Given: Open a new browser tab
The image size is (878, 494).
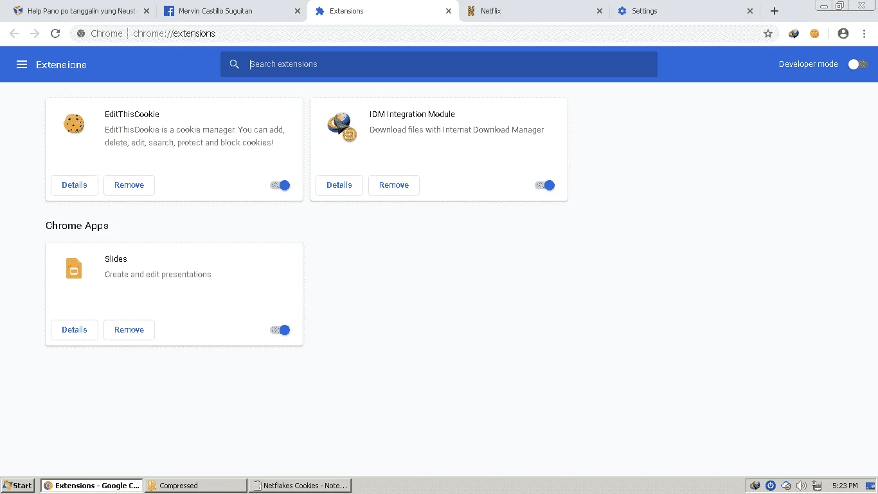Looking at the screenshot, I should (775, 11).
